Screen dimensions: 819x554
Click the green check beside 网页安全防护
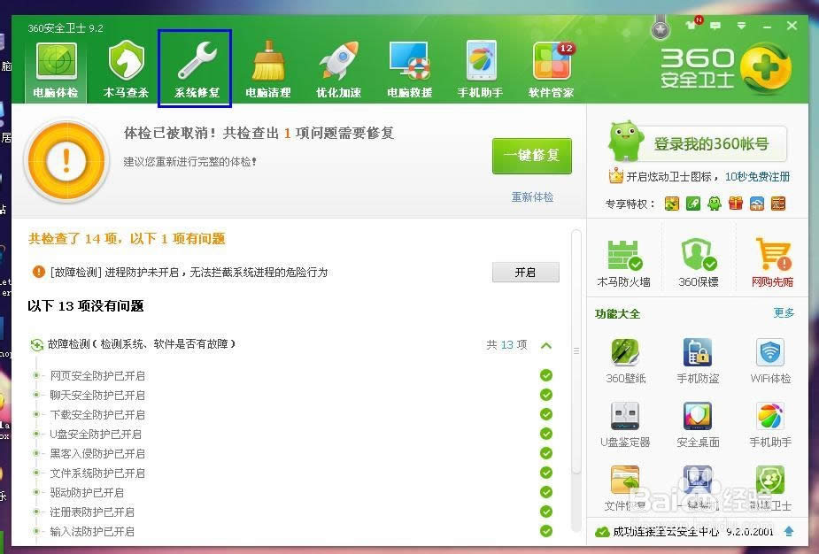546,375
